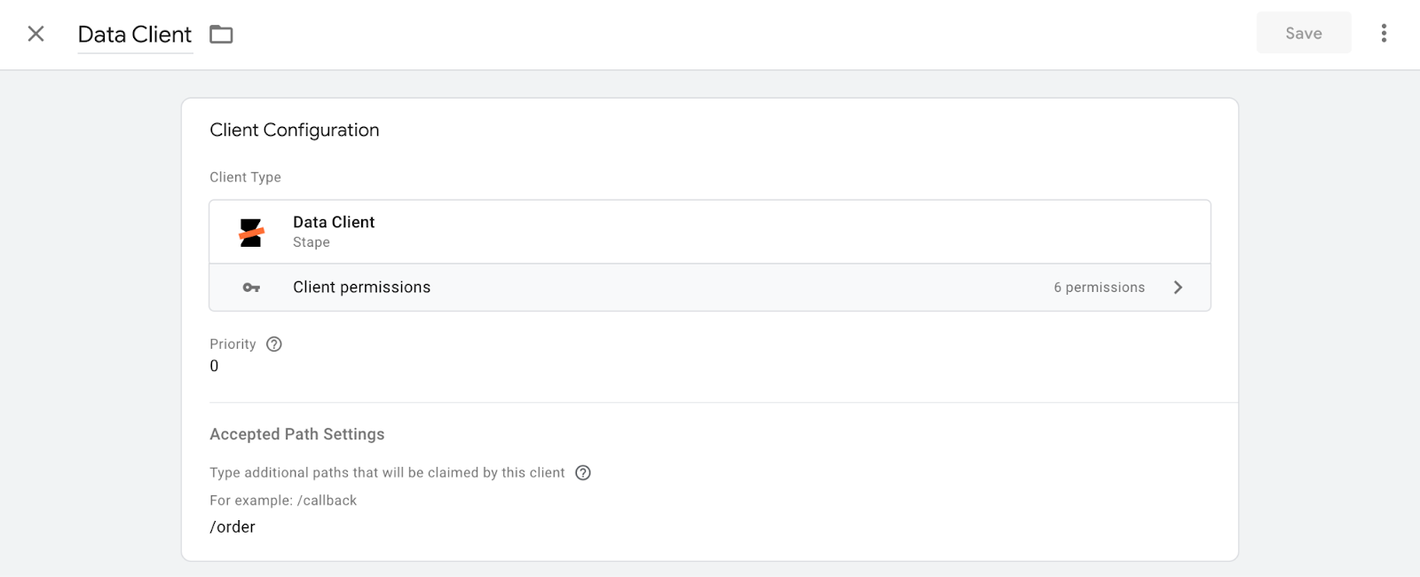This screenshot has width=1420, height=577.
Task: Click the Stape label under Data Client
Action: tap(312, 241)
